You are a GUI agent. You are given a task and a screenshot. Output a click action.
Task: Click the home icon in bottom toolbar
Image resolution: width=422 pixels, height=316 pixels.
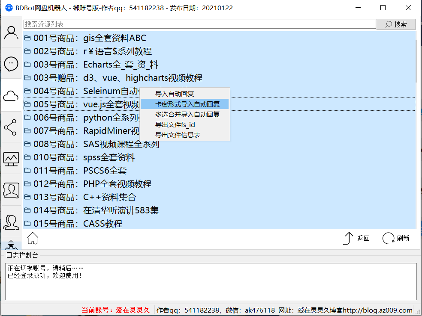pos(32,238)
